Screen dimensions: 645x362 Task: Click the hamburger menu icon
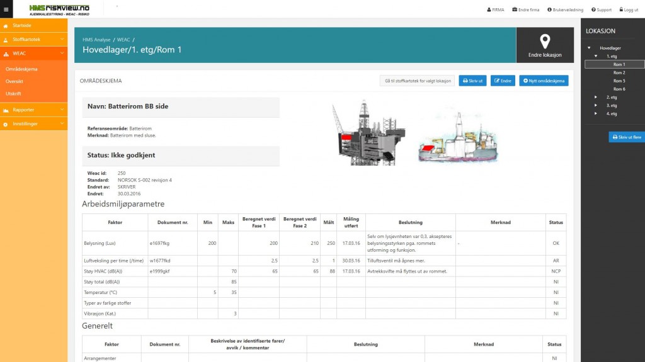tap(6, 9)
